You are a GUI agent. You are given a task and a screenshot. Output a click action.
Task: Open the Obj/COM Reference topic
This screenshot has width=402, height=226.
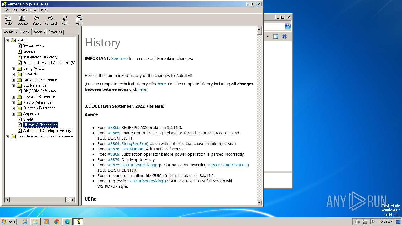(x=40, y=91)
